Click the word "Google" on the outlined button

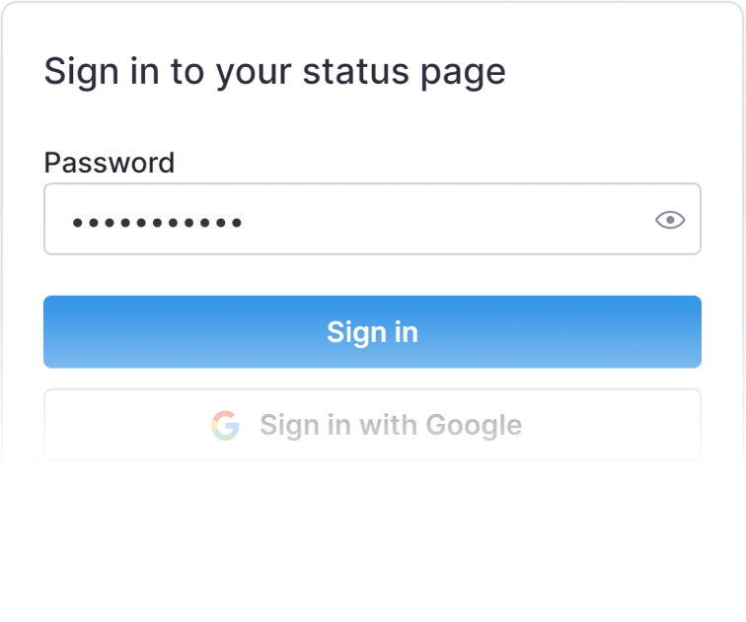(474, 425)
